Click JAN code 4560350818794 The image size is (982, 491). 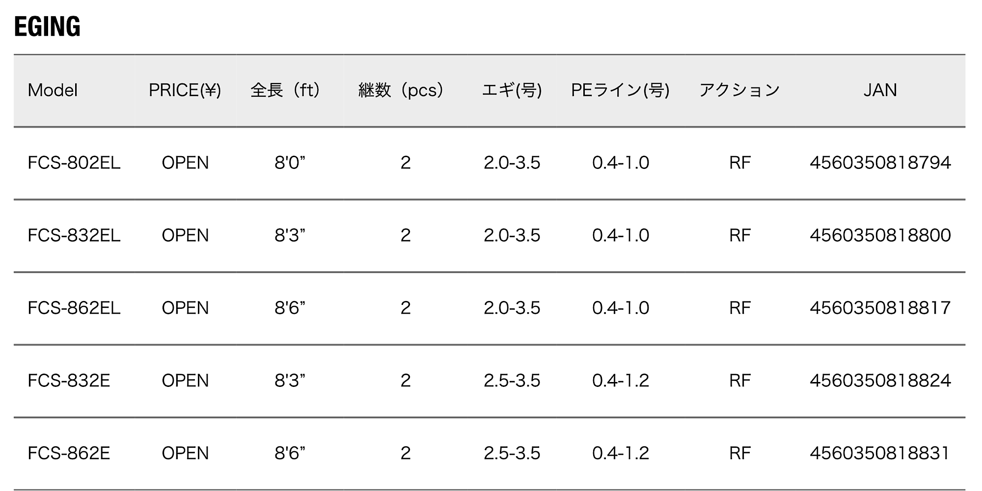click(880, 163)
